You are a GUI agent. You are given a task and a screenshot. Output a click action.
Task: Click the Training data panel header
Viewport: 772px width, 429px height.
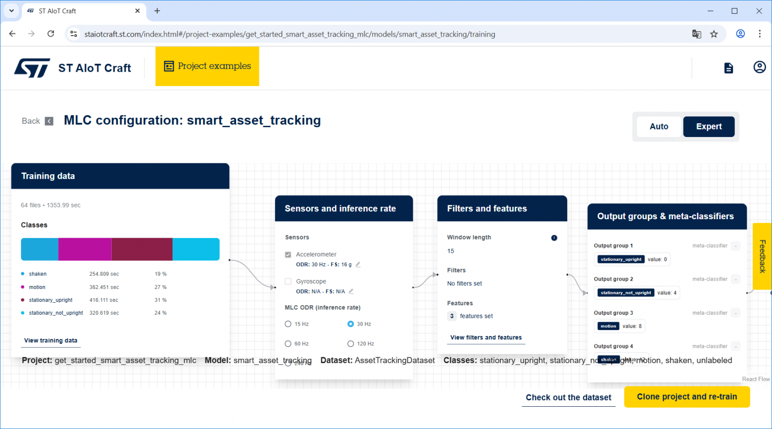tap(120, 176)
